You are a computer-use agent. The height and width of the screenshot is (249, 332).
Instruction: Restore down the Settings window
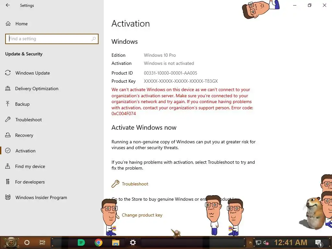pos(310,5)
